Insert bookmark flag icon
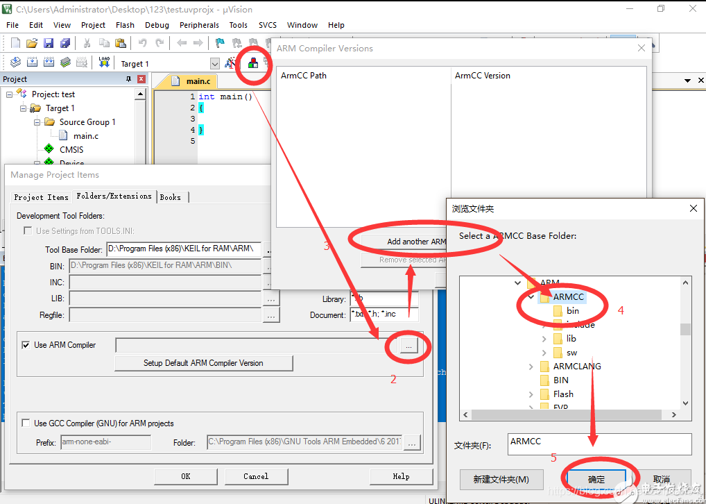Image resolution: width=706 pixels, height=504 pixels. pyautogui.click(x=220, y=43)
